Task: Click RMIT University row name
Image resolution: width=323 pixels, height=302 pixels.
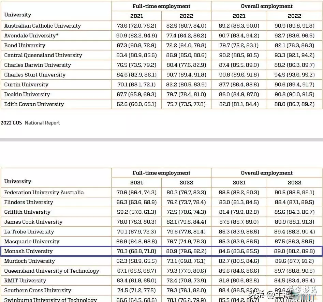Action: [25, 281]
